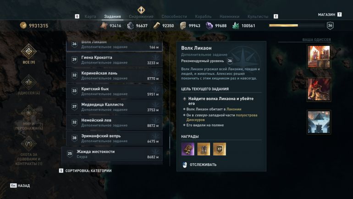Click the drachmae coin currency icon

click(23, 25)
